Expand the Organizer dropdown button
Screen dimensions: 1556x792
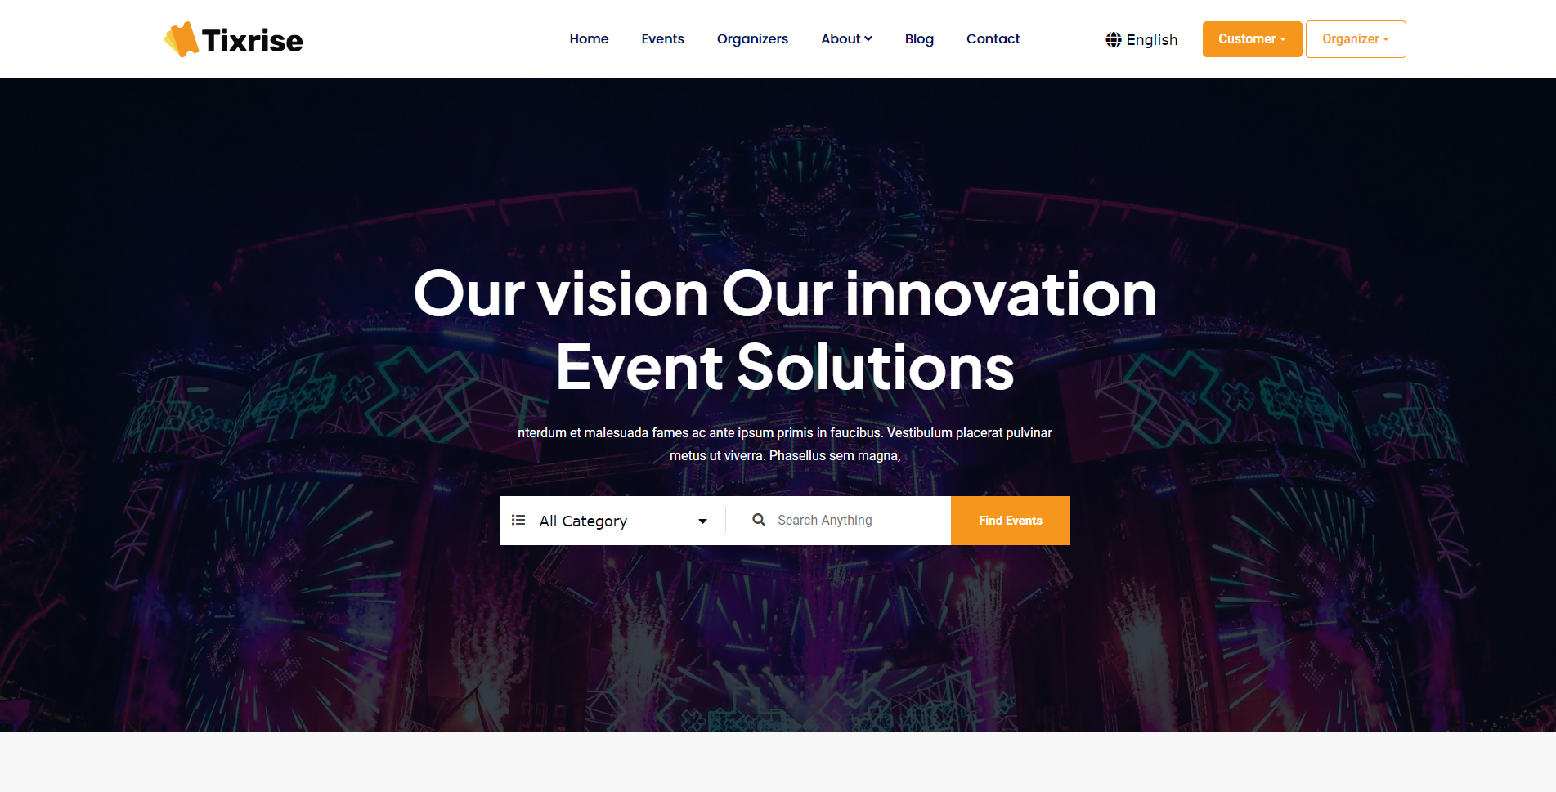point(1356,39)
